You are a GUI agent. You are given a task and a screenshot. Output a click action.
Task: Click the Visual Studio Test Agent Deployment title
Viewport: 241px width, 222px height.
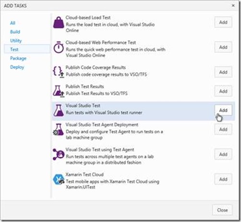click(102, 125)
